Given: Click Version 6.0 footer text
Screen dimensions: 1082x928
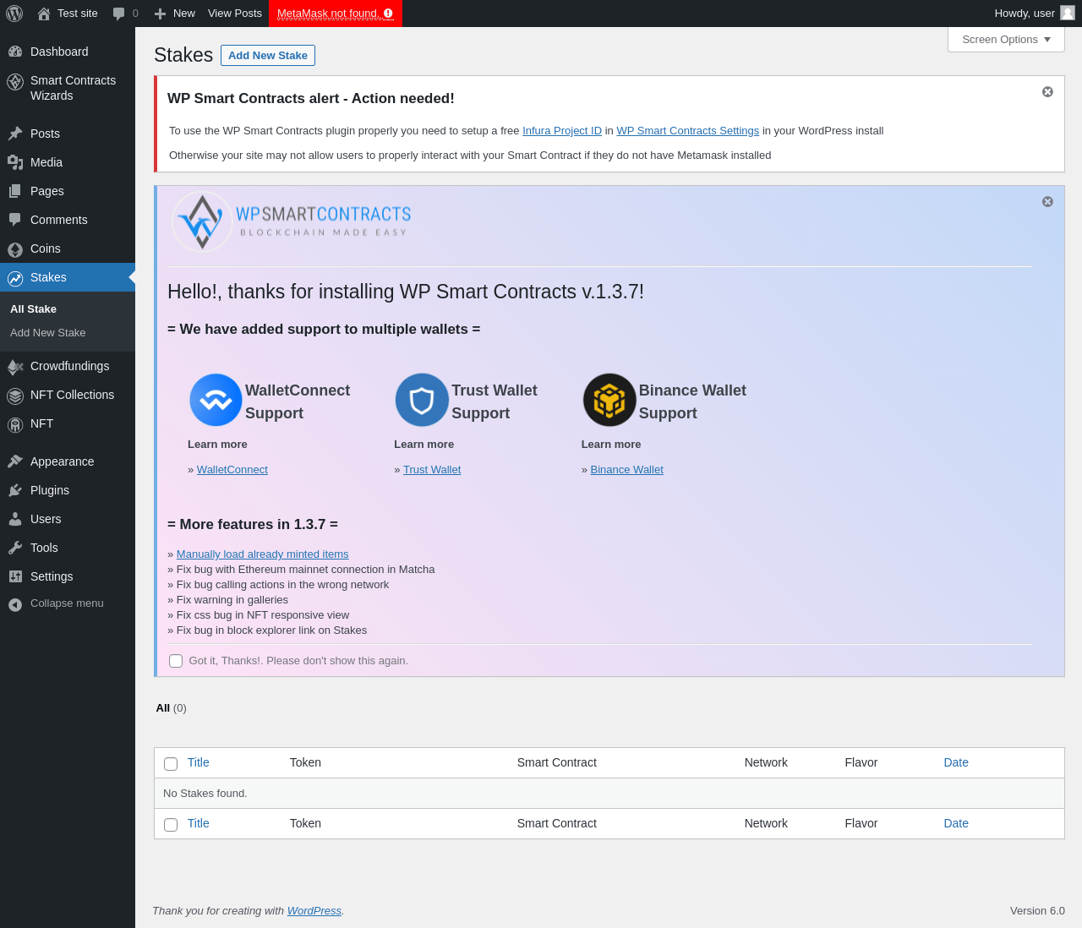Looking at the screenshot, I should point(1037,911).
